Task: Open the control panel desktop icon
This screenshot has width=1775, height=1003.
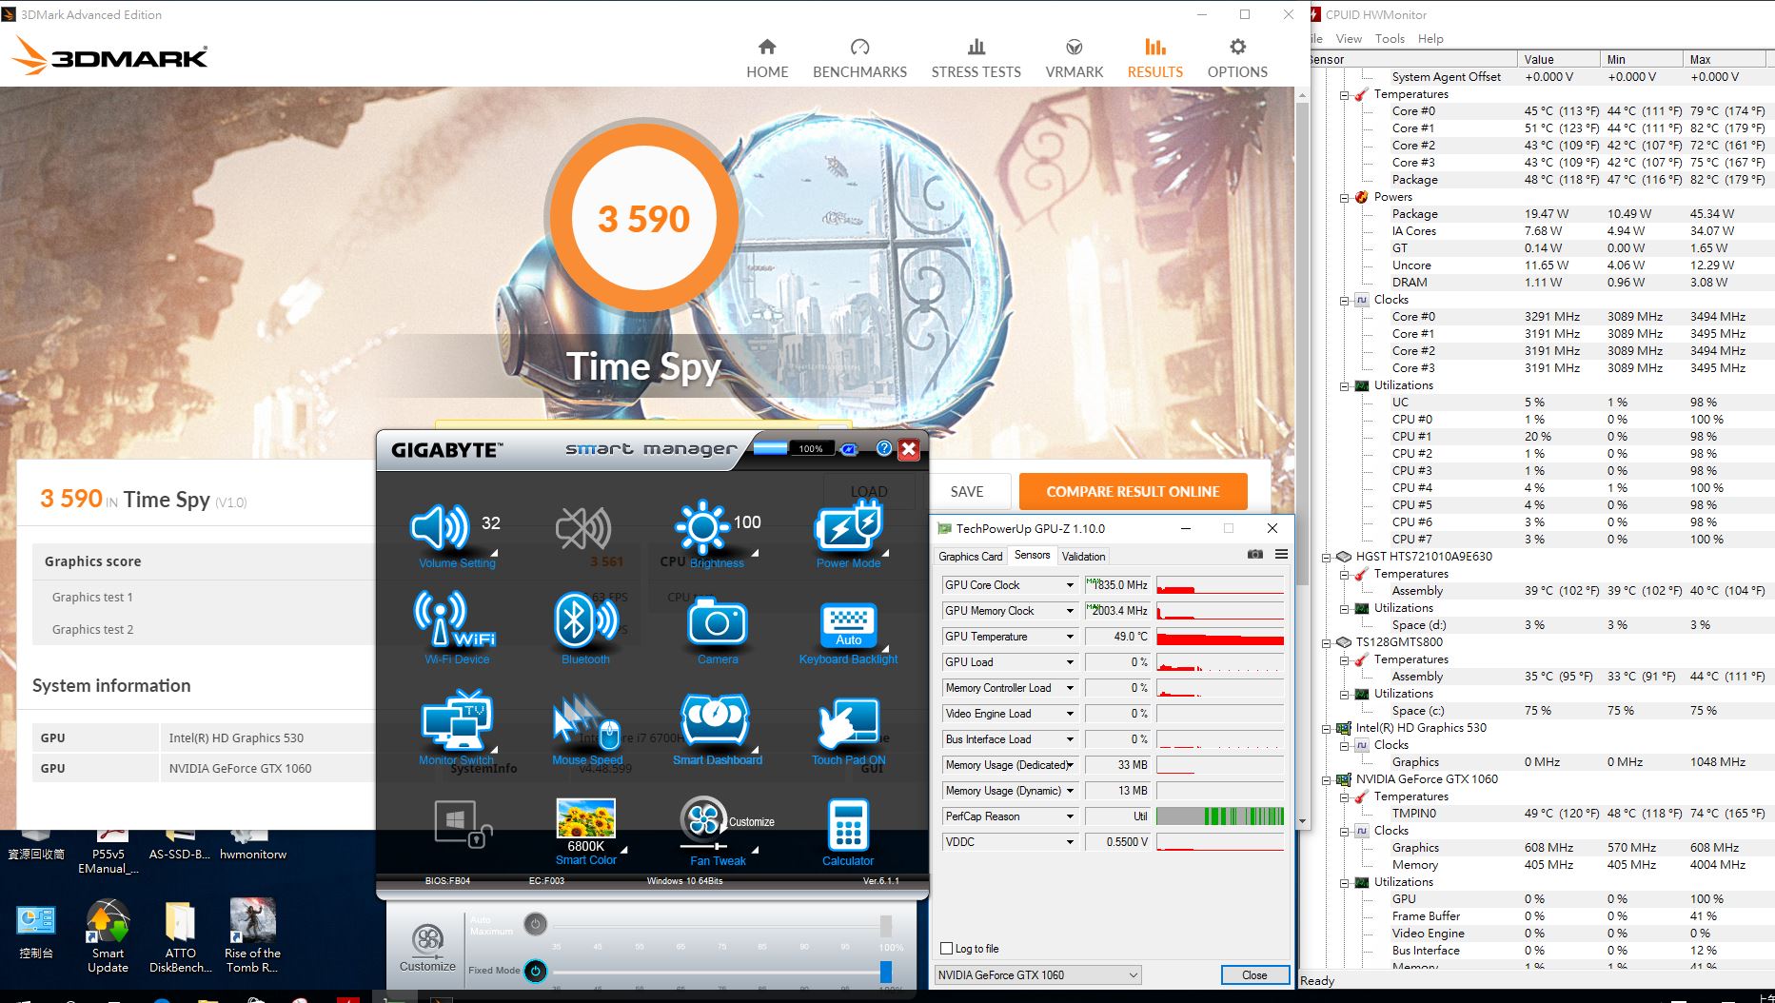Action: pyautogui.click(x=36, y=933)
